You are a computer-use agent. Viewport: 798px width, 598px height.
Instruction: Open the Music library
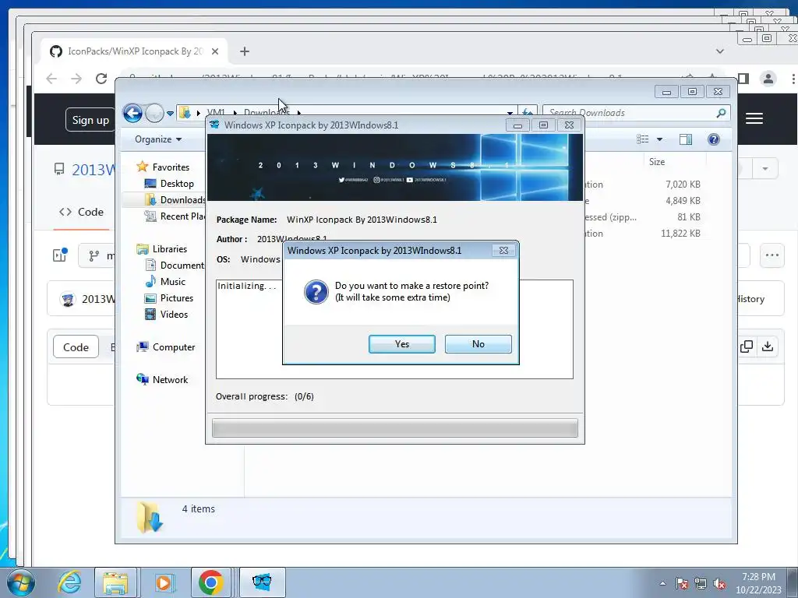tap(165, 281)
